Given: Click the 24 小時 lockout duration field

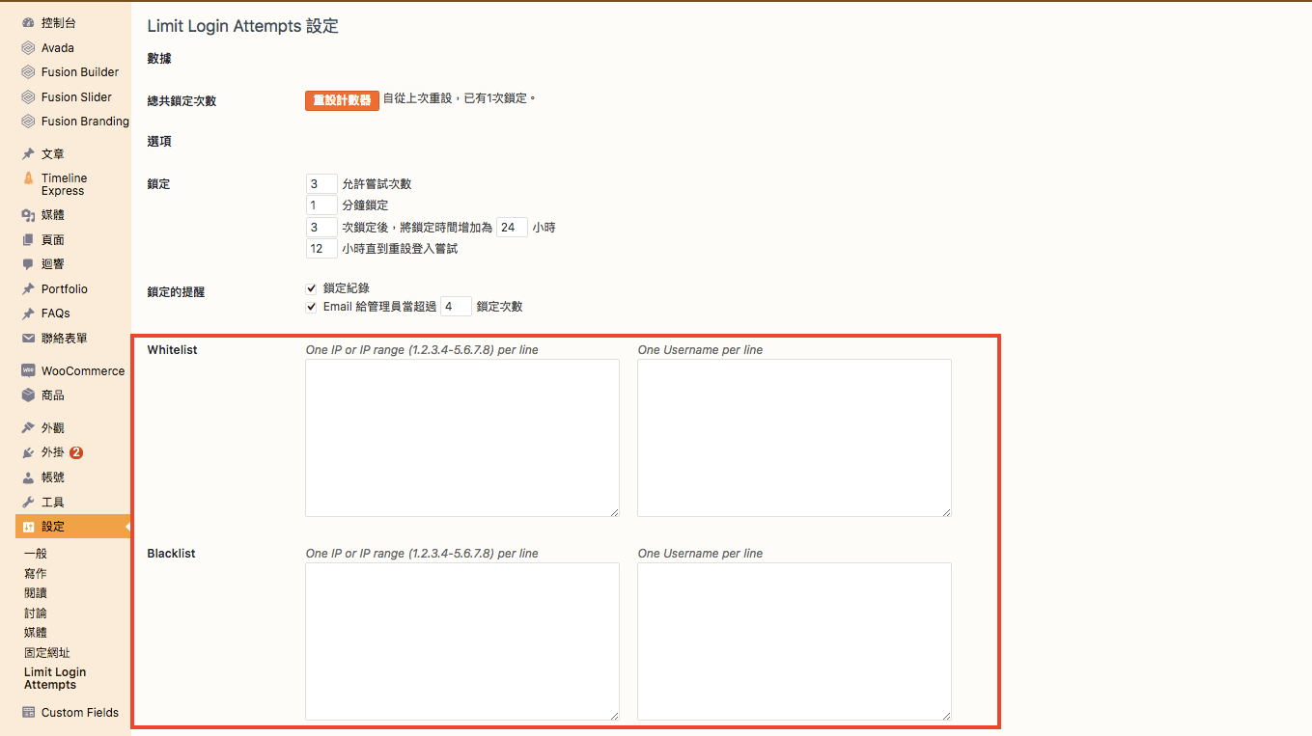Looking at the screenshot, I should (512, 228).
